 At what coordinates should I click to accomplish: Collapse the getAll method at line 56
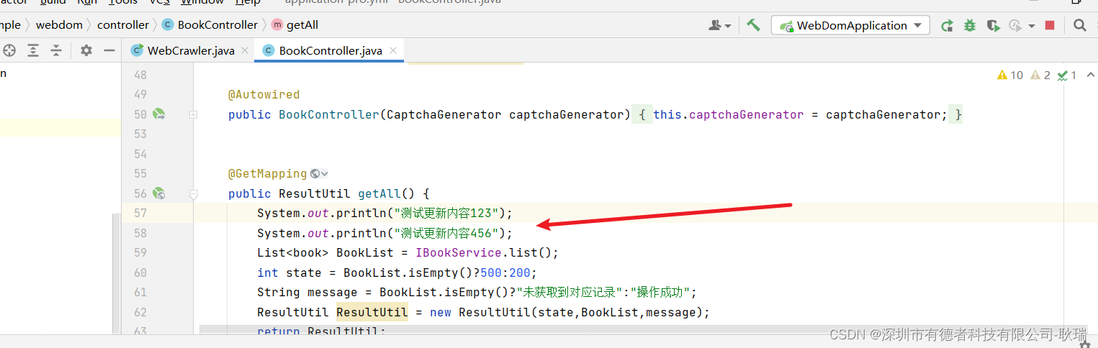pos(194,193)
